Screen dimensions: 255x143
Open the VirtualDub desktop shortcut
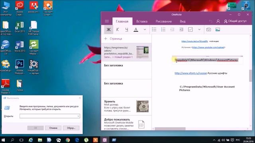click(x=33, y=67)
